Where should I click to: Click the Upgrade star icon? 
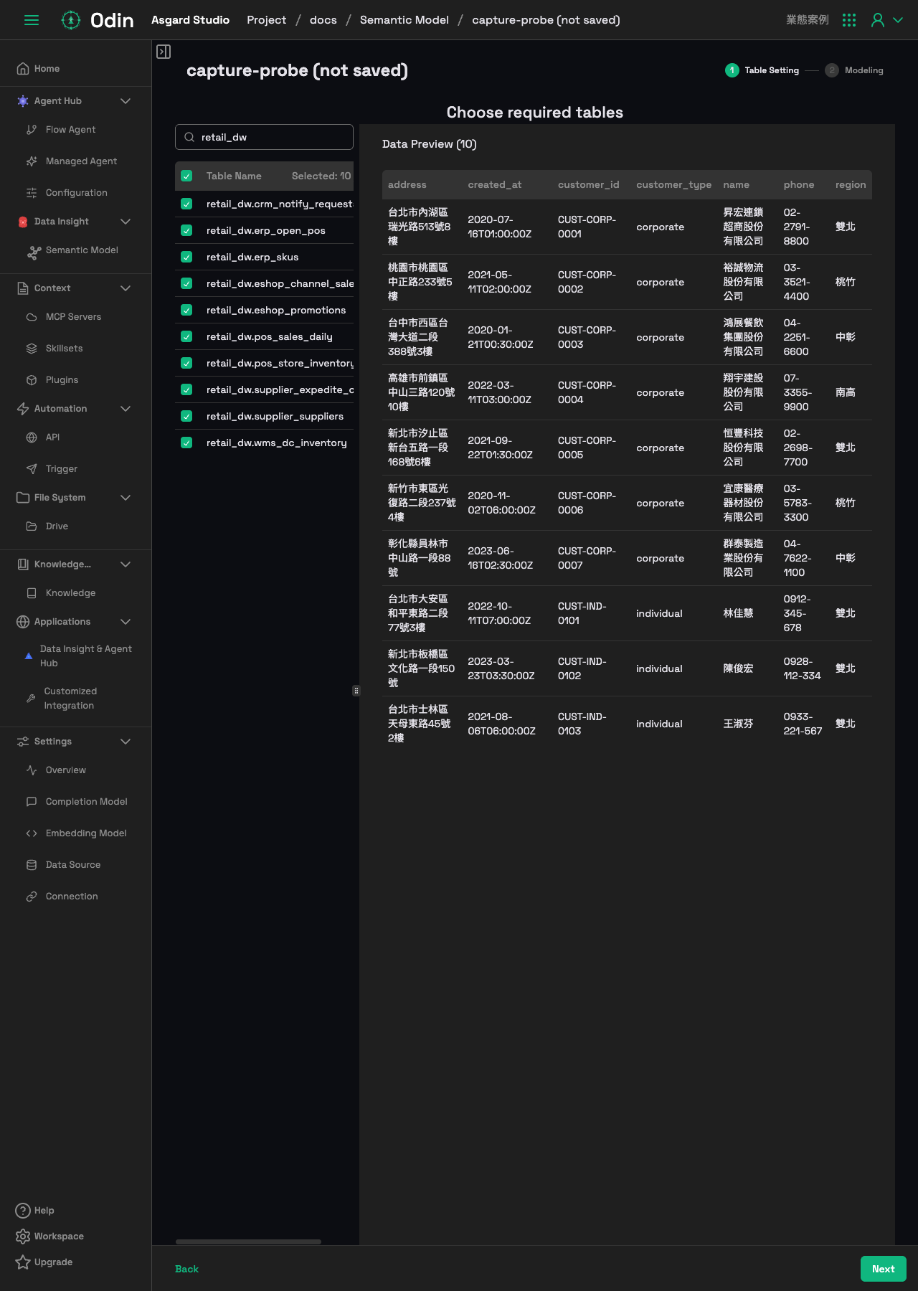point(23,1262)
